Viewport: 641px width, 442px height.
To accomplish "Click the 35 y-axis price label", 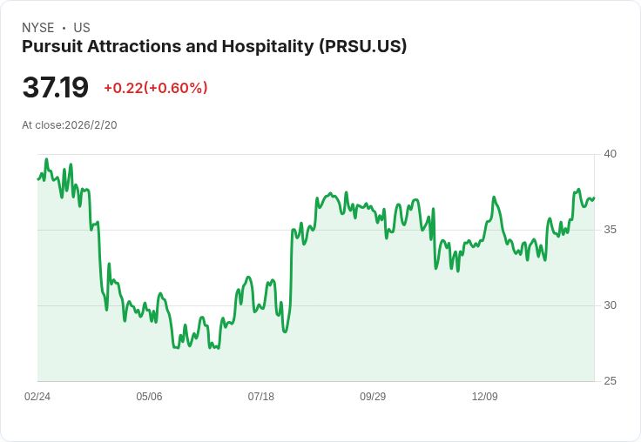I will coord(611,230).
